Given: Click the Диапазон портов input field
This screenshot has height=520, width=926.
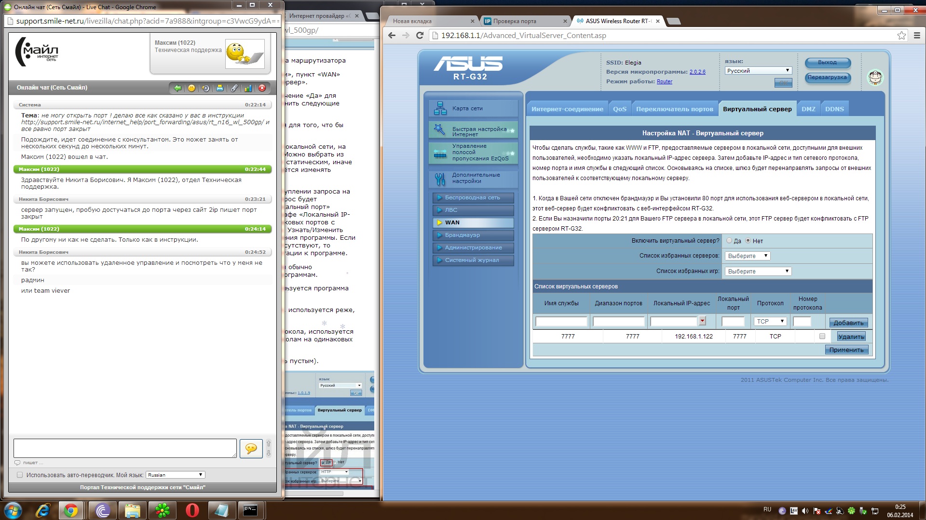Looking at the screenshot, I should click(x=619, y=322).
